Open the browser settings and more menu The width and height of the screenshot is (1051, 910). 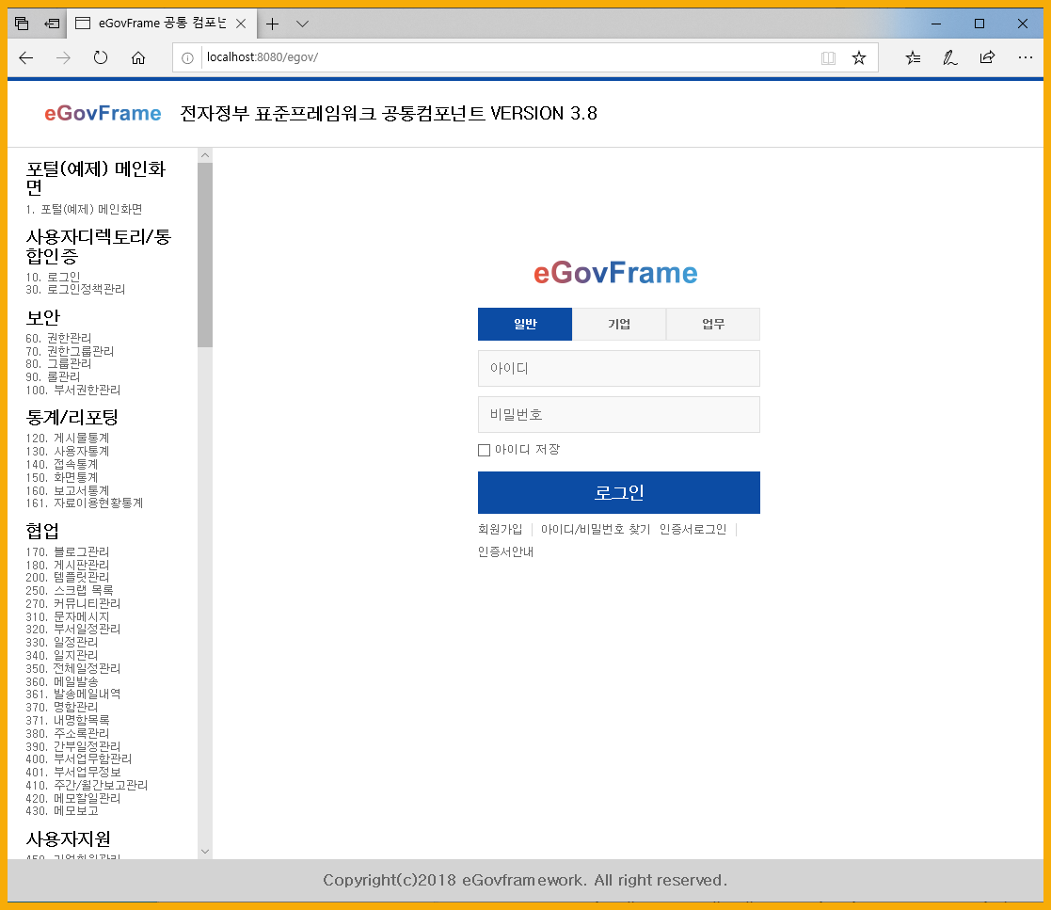pyautogui.click(x=1025, y=57)
